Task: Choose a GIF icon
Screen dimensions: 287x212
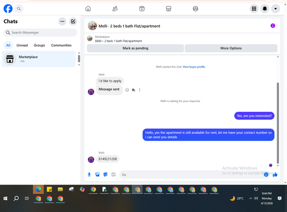Action: (x=114, y=175)
